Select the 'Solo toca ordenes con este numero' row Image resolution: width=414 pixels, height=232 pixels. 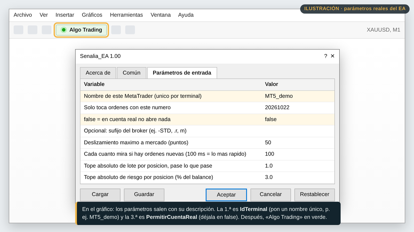click(207, 107)
